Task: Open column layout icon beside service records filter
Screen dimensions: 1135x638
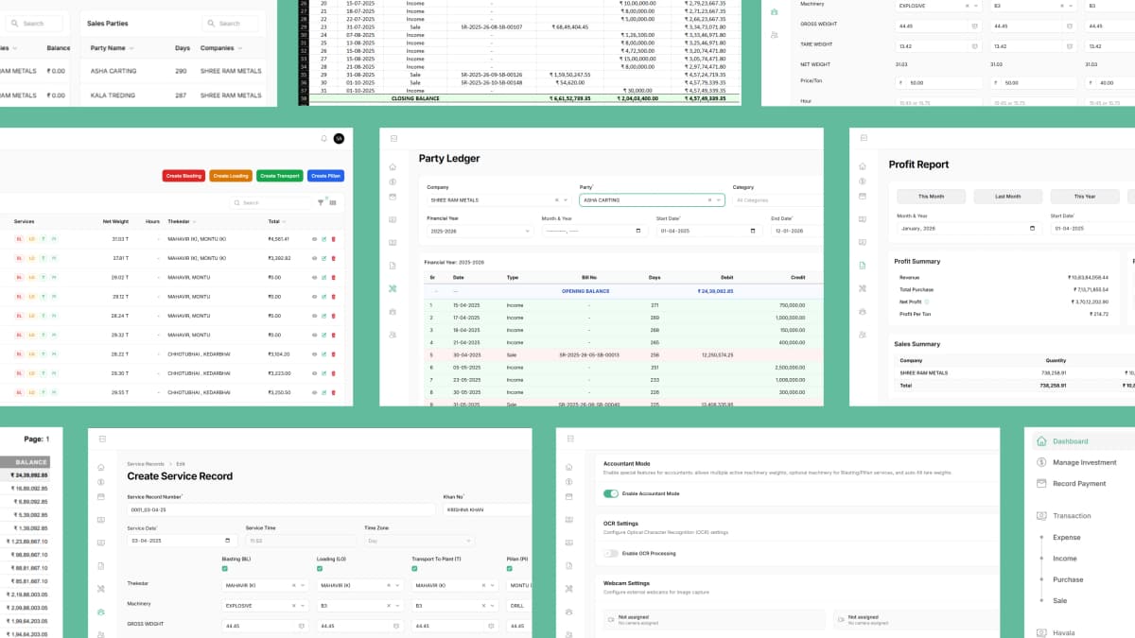Action: click(331, 201)
